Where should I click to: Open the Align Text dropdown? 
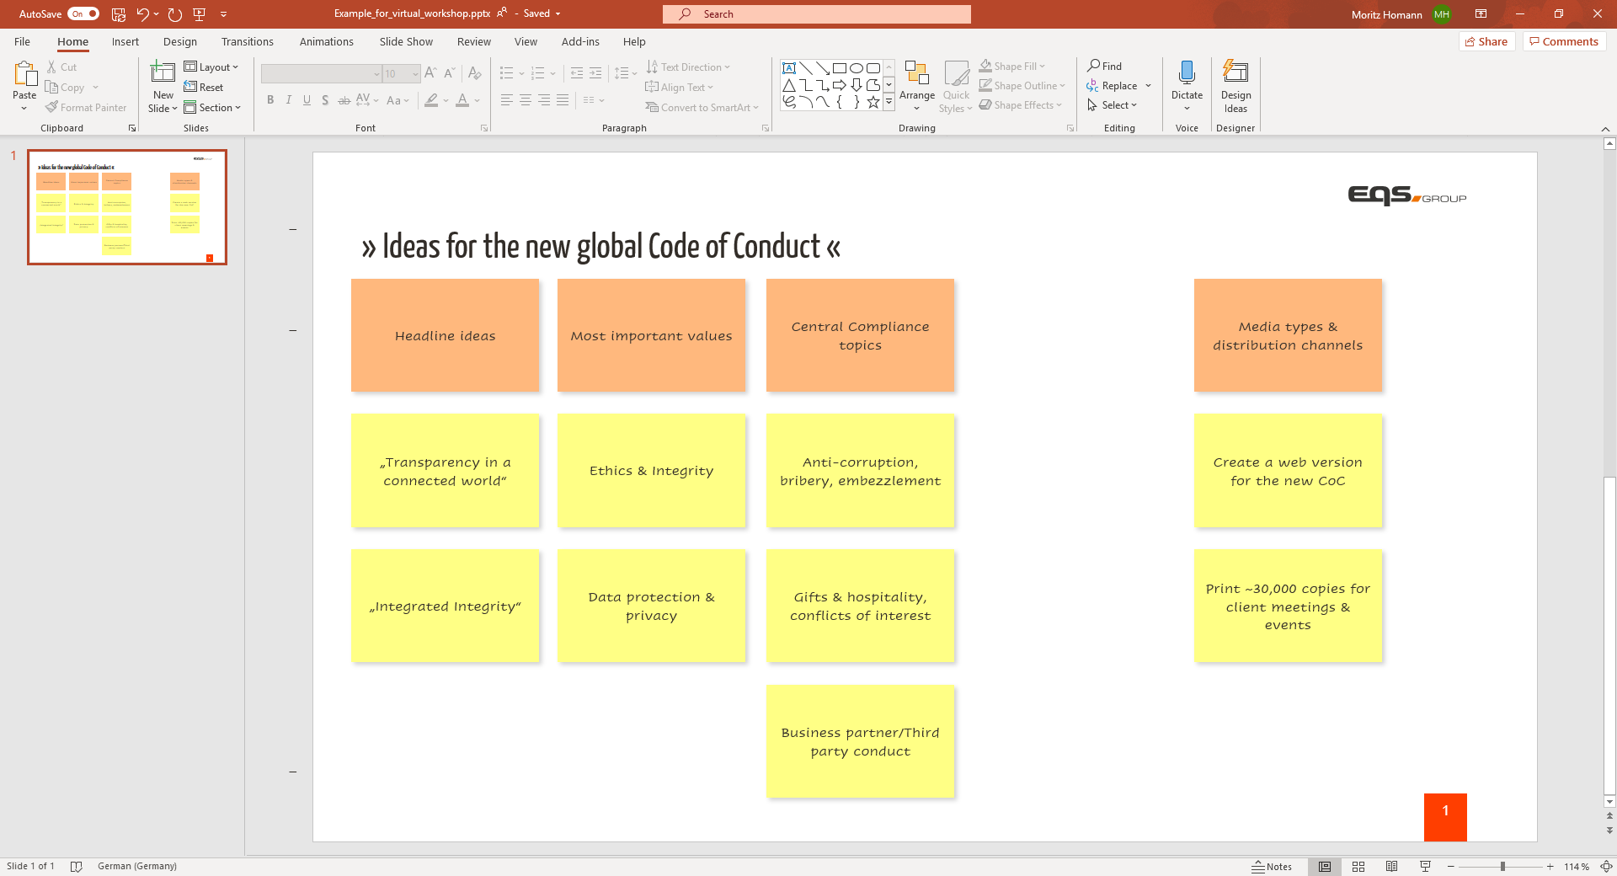(679, 88)
